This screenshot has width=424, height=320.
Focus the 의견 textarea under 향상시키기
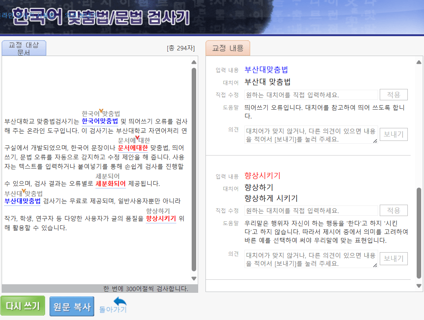coord(311,259)
